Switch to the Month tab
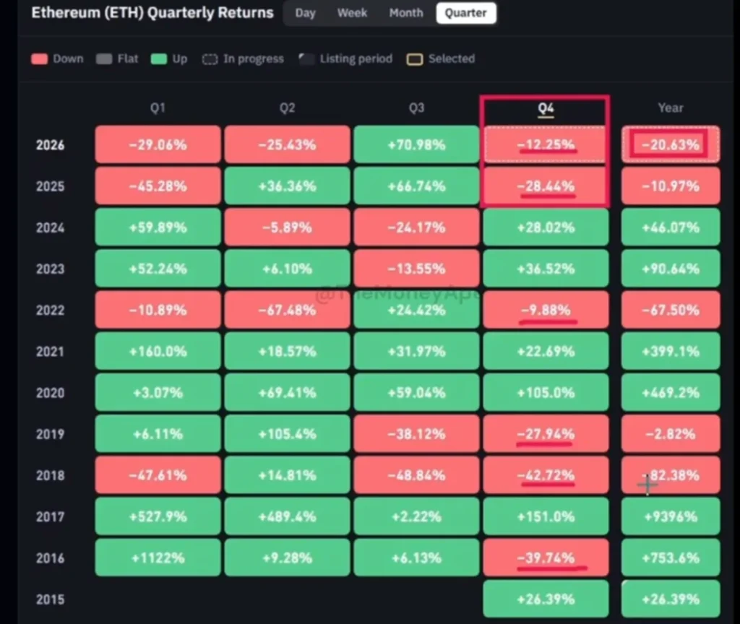The height and width of the screenshot is (624, 740). click(406, 13)
